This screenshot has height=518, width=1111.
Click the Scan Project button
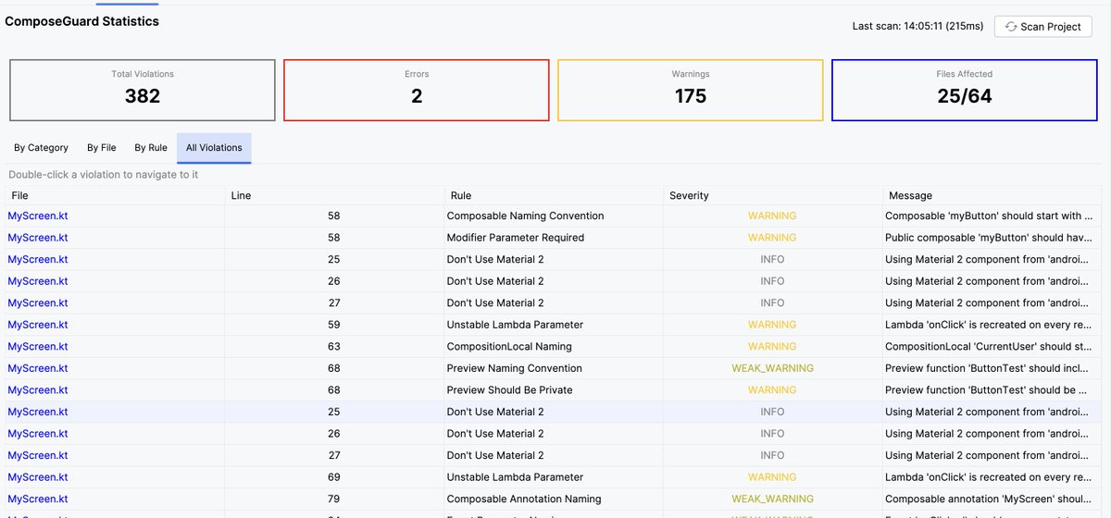(x=1043, y=26)
